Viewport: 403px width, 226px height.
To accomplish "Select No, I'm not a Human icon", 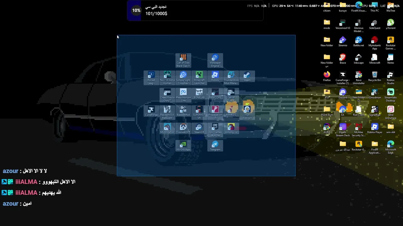I will click(167, 78).
